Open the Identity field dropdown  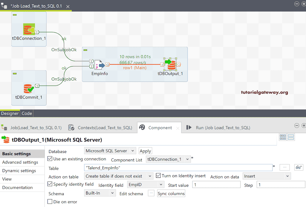(146, 184)
